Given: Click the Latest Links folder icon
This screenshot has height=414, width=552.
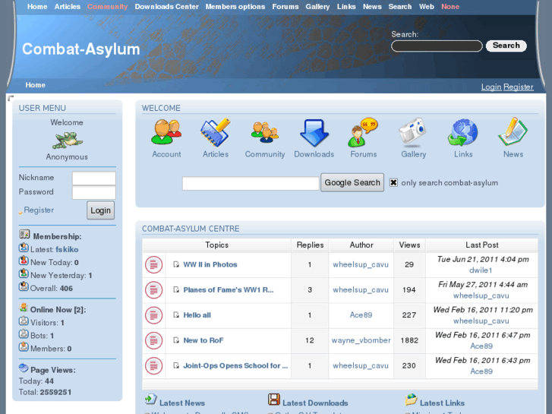Looking at the screenshot, I should (x=411, y=400).
